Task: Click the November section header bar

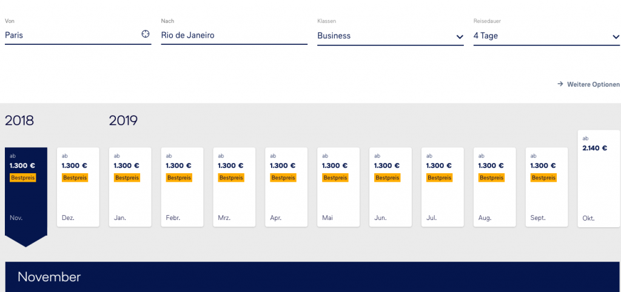Action: (x=310, y=277)
